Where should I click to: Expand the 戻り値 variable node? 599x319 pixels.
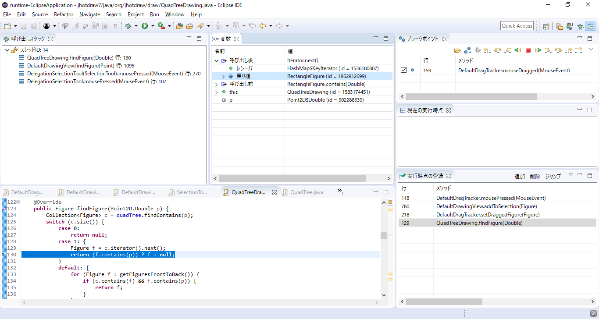pos(223,76)
